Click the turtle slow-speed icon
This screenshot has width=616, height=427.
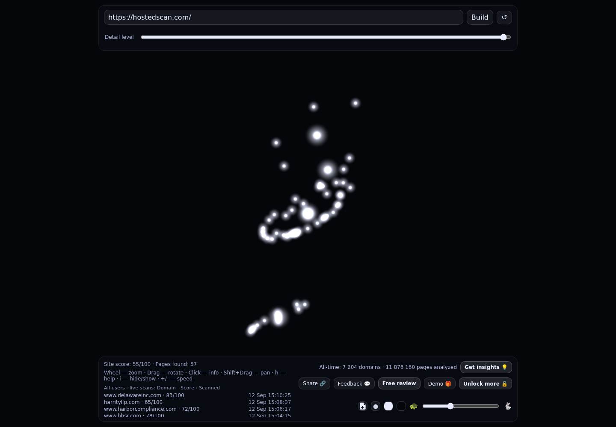pyautogui.click(x=413, y=406)
